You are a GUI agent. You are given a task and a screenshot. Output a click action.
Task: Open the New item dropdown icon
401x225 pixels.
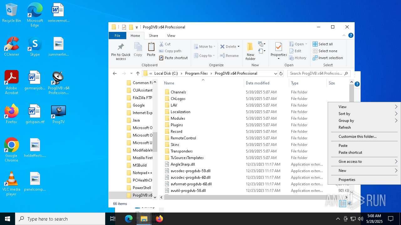click(x=262, y=44)
